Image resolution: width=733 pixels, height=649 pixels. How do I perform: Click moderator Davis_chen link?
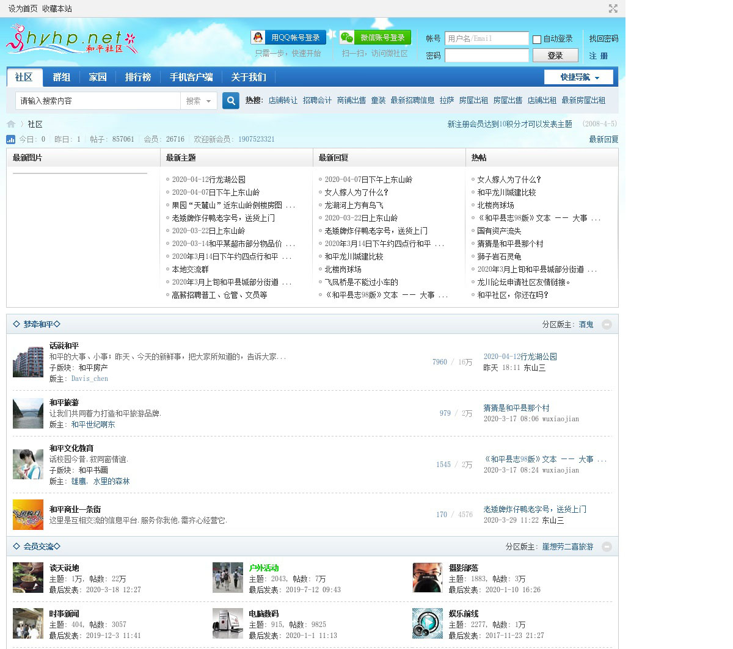tap(89, 379)
